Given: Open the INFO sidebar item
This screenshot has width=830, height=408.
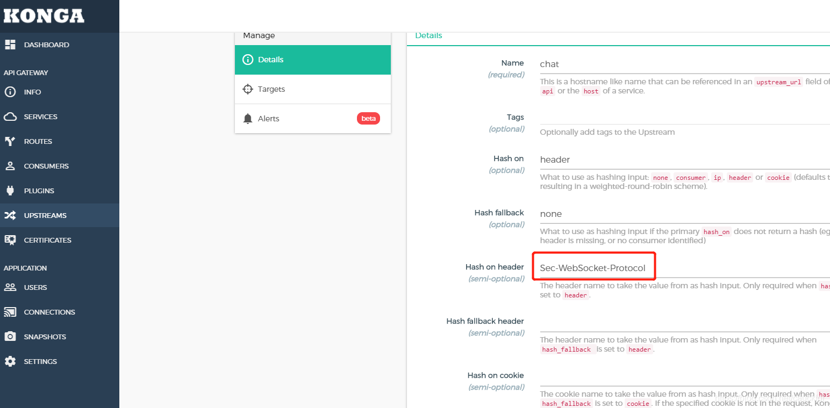Looking at the screenshot, I should click(60, 92).
